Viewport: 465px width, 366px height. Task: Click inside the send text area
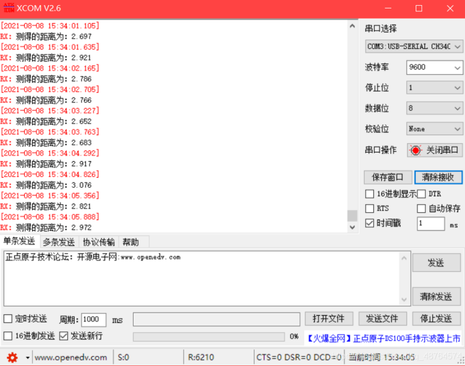(x=202, y=278)
